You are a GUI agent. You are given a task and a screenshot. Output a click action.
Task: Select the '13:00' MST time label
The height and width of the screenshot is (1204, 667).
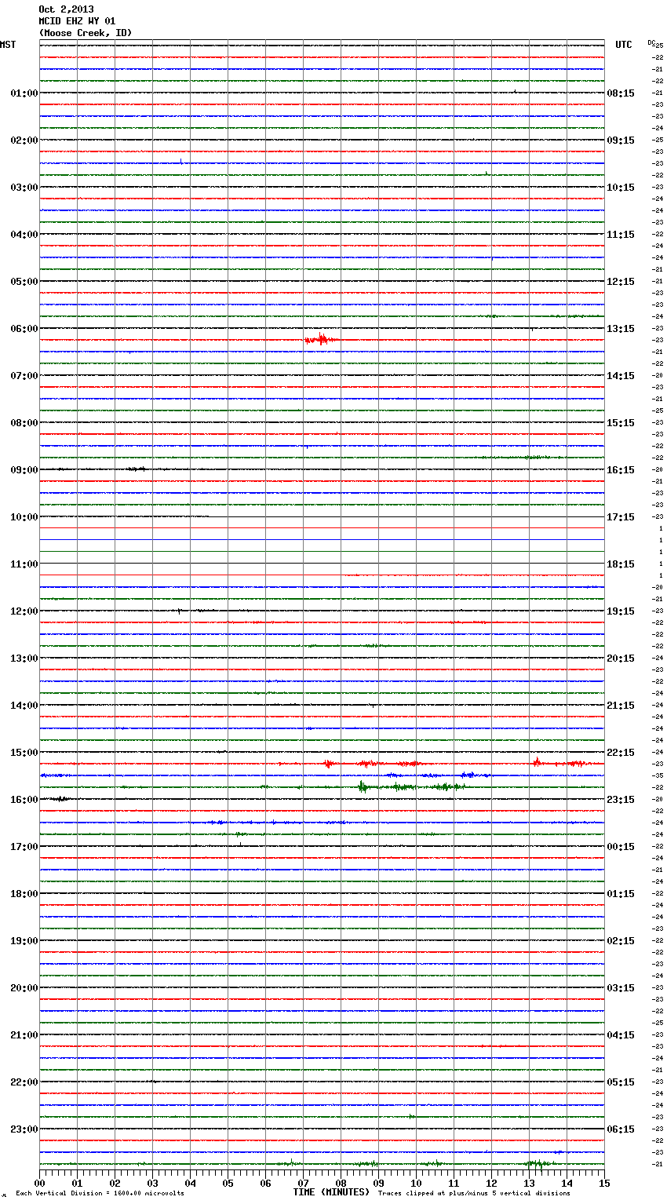(24, 659)
